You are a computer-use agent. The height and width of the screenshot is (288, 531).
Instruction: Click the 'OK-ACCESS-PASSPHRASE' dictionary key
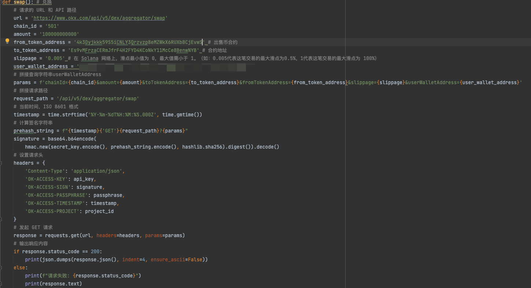pyautogui.click(x=56, y=195)
